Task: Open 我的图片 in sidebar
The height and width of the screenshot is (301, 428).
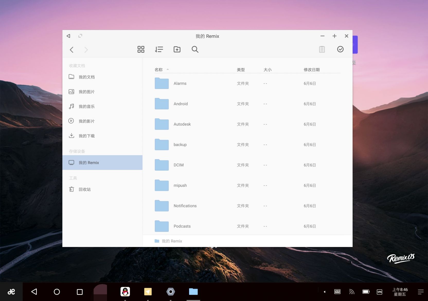Action: 102,92
